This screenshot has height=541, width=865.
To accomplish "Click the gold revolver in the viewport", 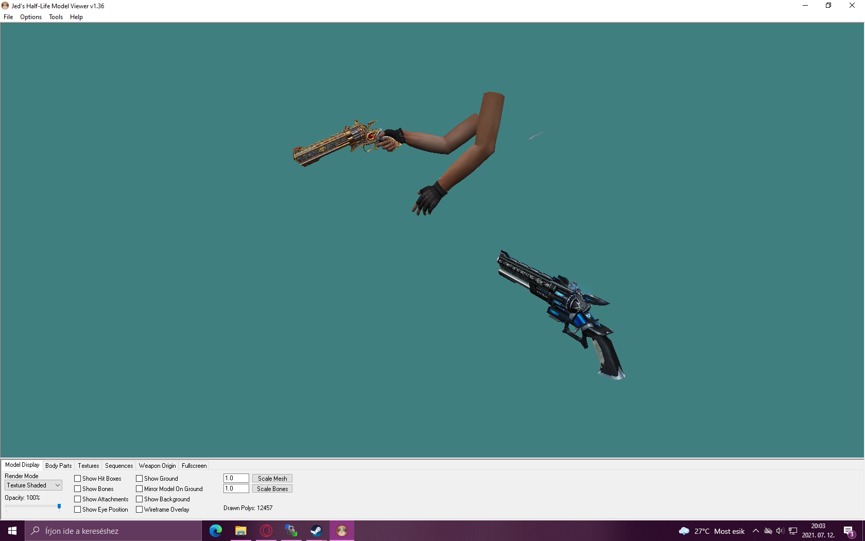I will [x=346, y=142].
